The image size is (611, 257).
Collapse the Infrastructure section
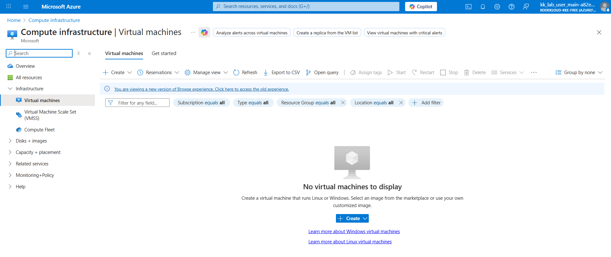pos(10,89)
